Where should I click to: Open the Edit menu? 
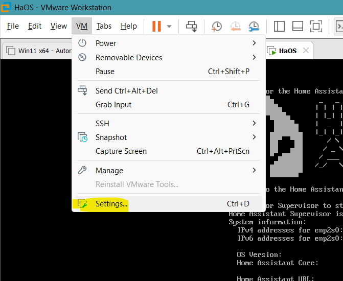point(35,26)
